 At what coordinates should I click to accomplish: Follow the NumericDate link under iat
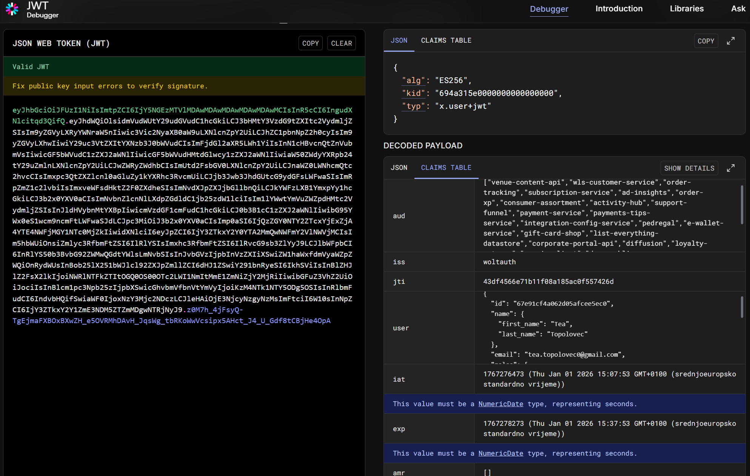tap(501, 404)
